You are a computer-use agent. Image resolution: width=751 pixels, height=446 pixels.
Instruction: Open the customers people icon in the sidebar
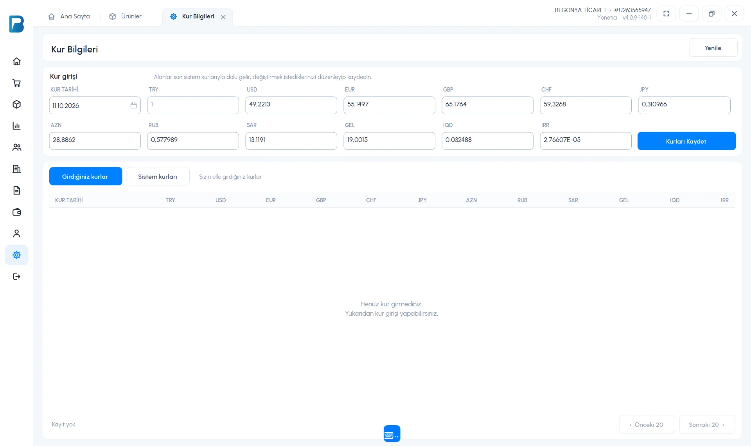tap(16, 147)
